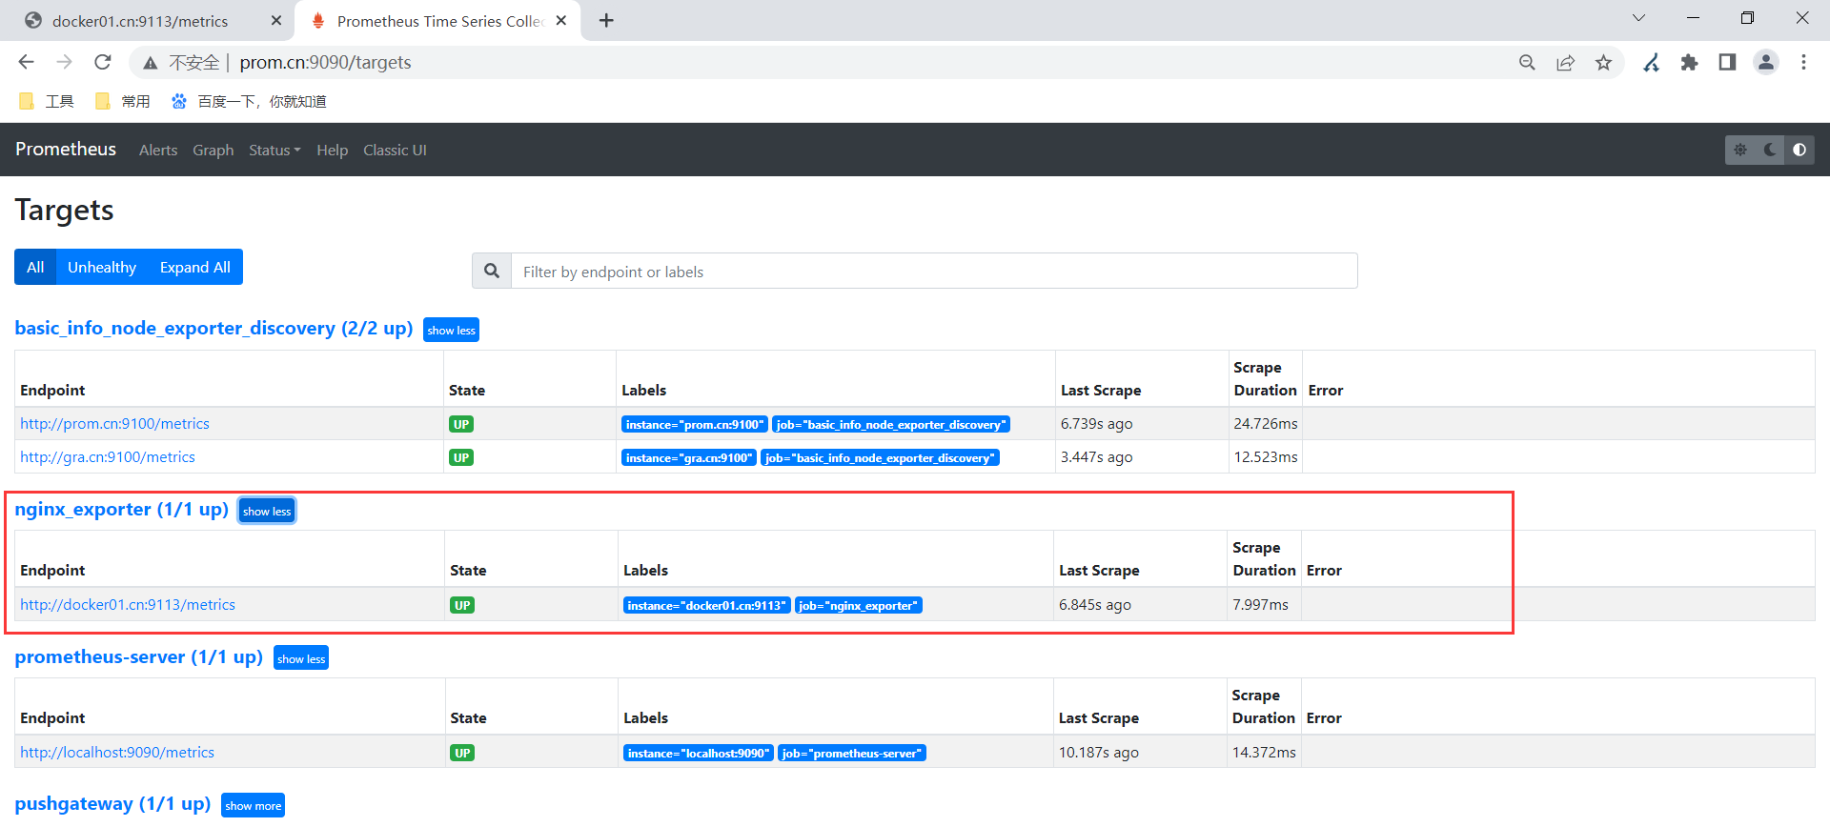
Task: Click the search magnifier beside filter box
Action: pyautogui.click(x=492, y=271)
